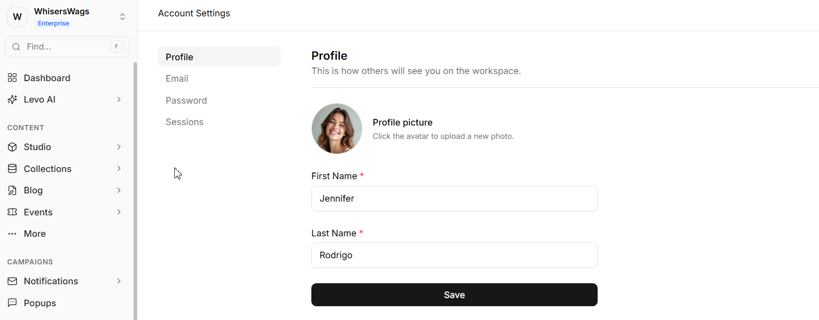The width and height of the screenshot is (819, 320).
Task: Expand the Events submenu chevron
Action: [119, 212]
